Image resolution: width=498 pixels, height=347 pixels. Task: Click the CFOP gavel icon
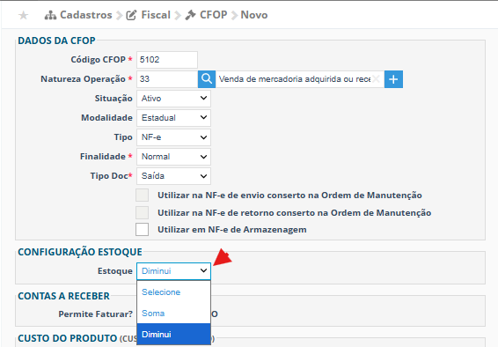coord(190,15)
